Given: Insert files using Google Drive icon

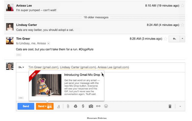Looking at the screenshot, I should click(75, 106).
